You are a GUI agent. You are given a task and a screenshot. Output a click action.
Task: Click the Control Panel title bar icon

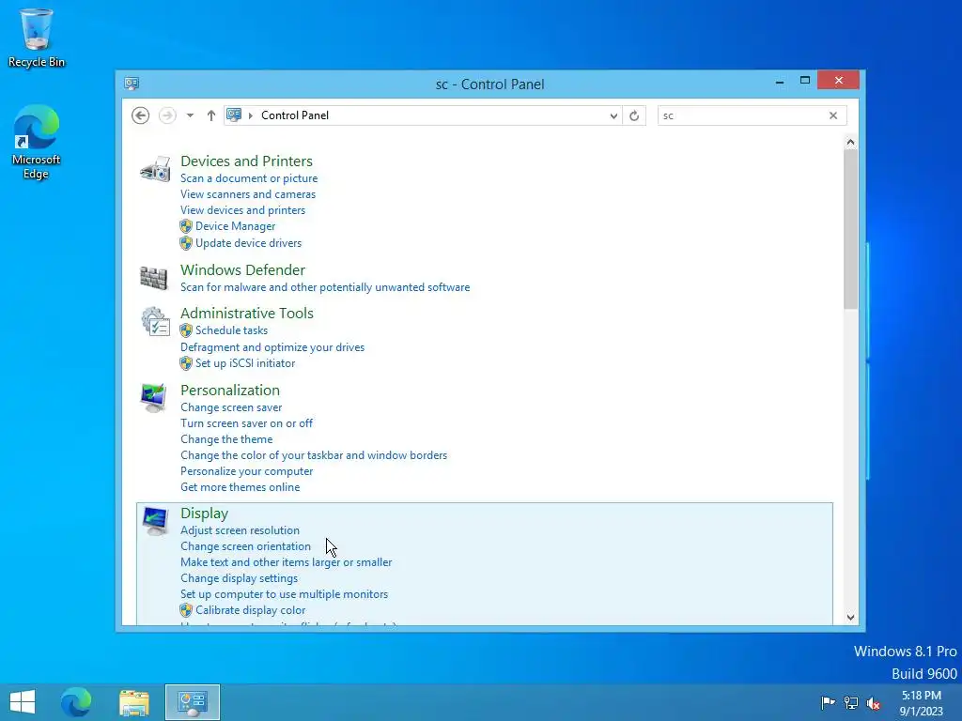coord(132,84)
